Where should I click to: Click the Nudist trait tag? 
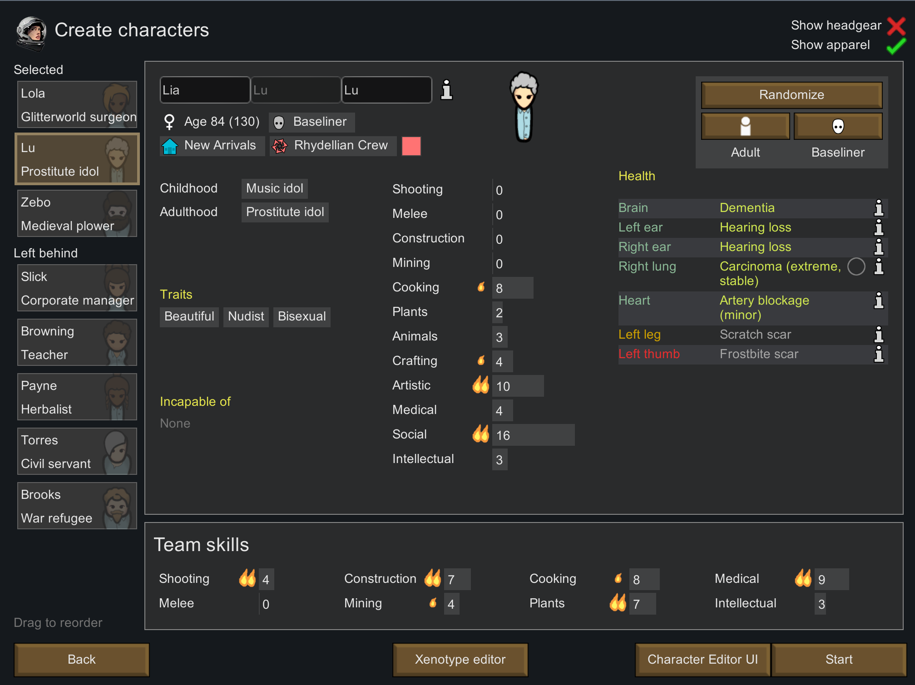point(246,317)
